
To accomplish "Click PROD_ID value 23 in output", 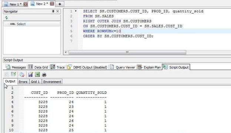I will [71, 107].
